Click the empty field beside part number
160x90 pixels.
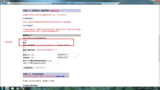tap(69, 38)
